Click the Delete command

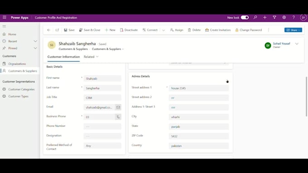194,30
